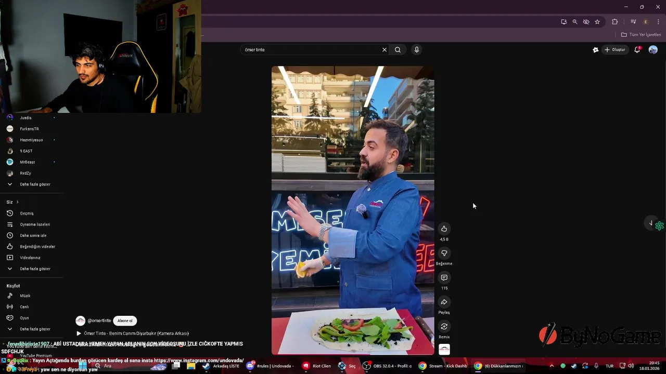666x374 pixels.
Task: Open the OBS 32.0.4 taskbar item
Action: tap(387, 366)
